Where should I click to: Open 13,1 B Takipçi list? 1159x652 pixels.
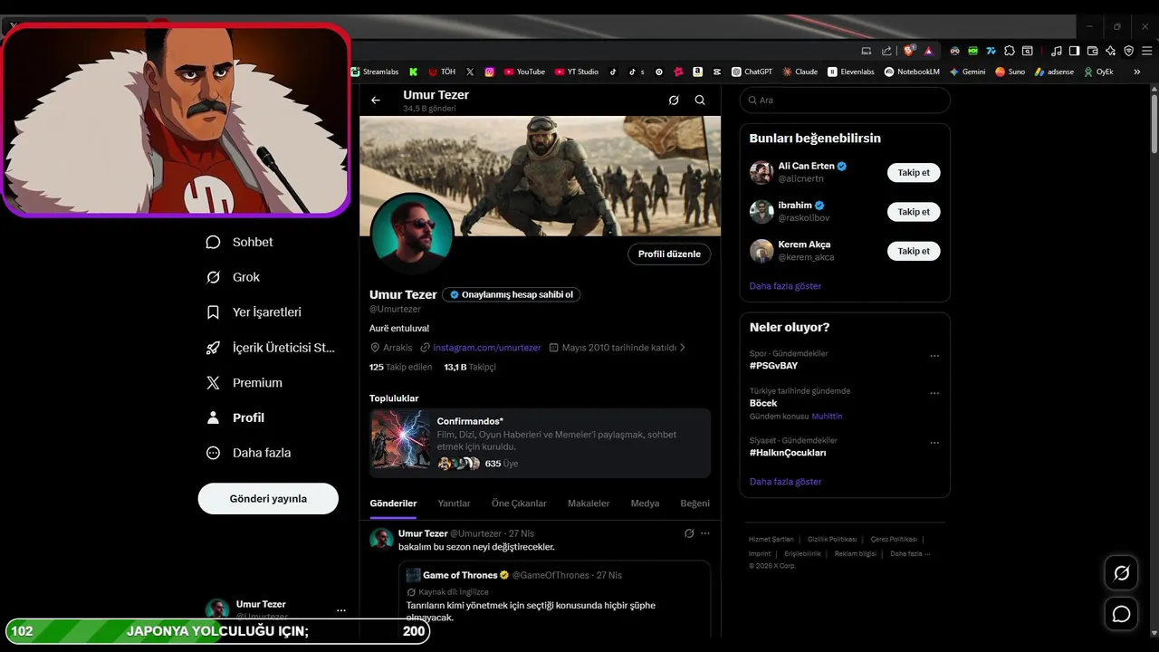470,367
